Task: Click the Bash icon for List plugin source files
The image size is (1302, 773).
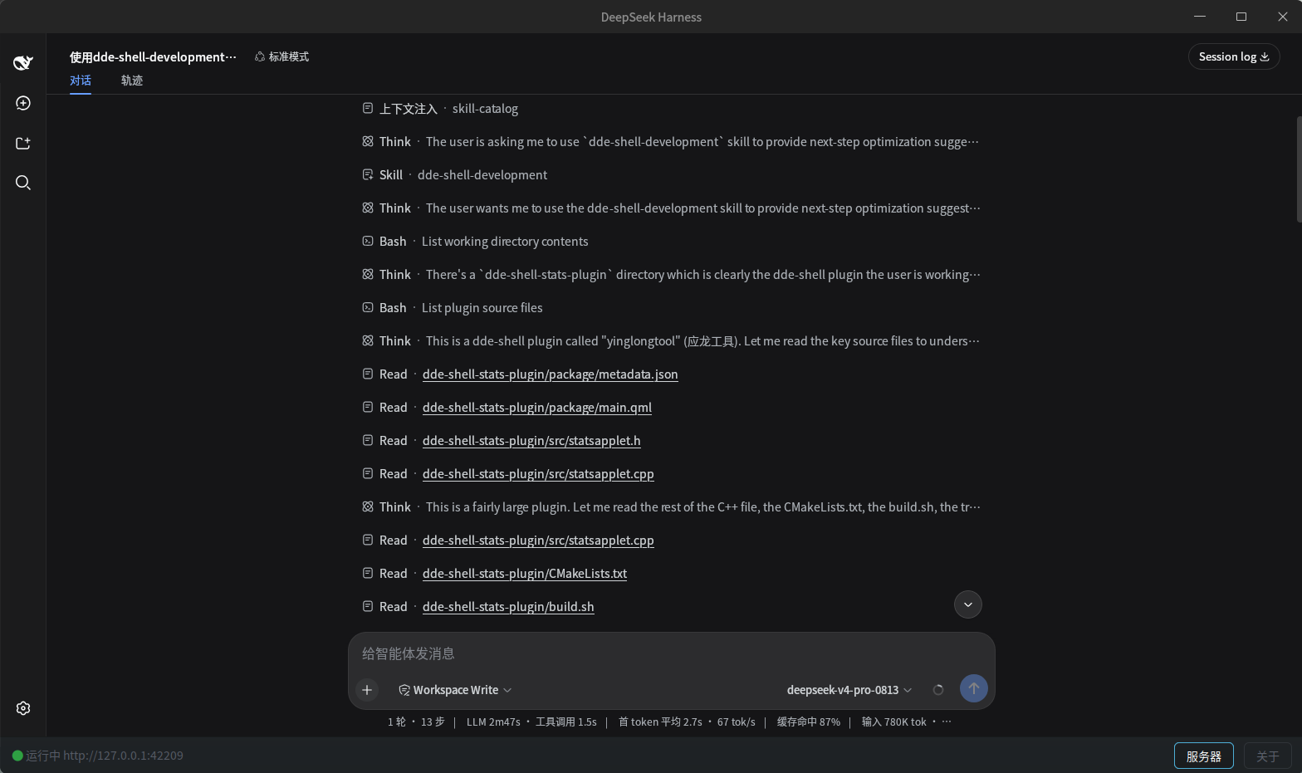Action: (x=368, y=307)
